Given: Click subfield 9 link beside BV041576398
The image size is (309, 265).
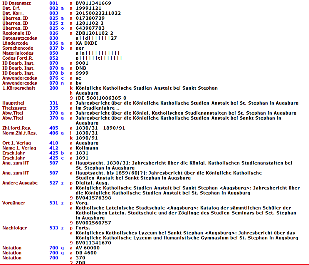Looking at the screenshot, I should (71, 198).
